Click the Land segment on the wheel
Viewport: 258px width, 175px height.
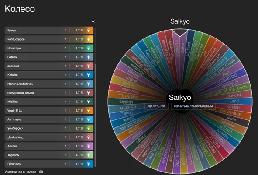[234, 101]
